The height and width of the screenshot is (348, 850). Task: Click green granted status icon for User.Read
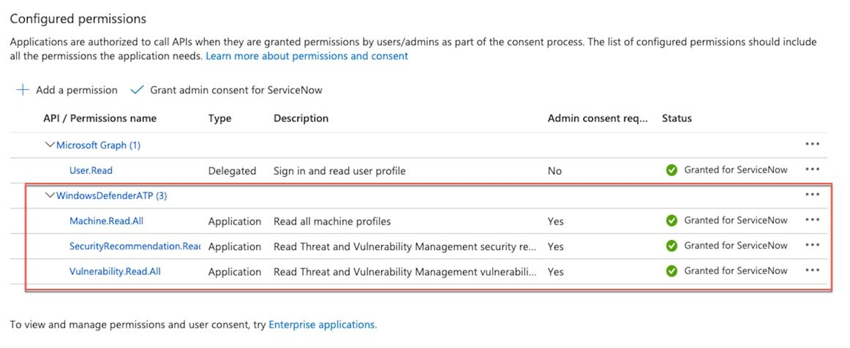coord(672,170)
